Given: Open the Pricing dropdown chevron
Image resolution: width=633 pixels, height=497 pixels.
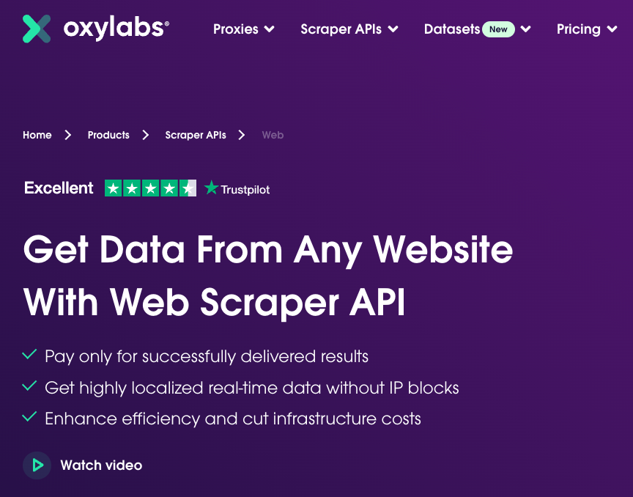Looking at the screenshot, I should pos(613,29).
